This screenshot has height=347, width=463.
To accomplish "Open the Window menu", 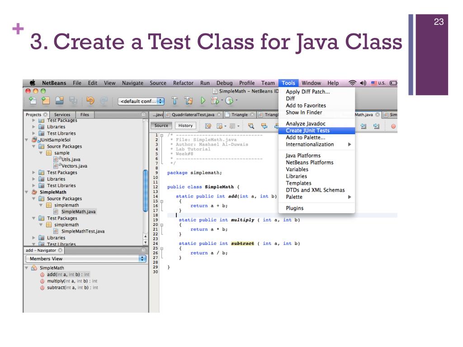I will (x=311, y=83).
